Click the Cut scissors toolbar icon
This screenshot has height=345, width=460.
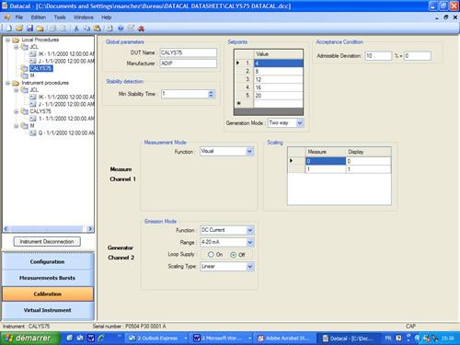click(x=76, y=29)
